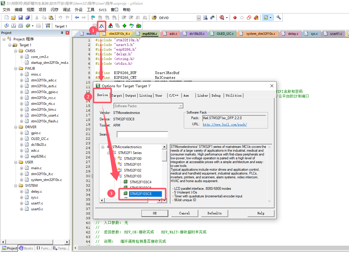Confirm options with OK button
The height and width of the screenshot is (253, 349).
[155, 213]
